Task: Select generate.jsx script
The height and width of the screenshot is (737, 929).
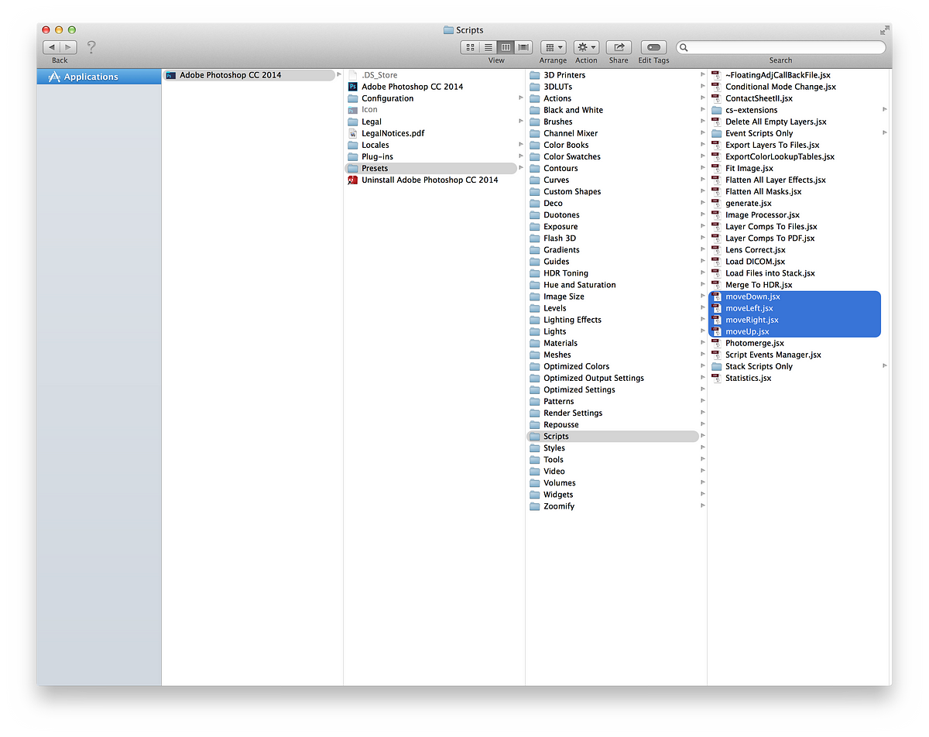Action: [x=748, y=203]
